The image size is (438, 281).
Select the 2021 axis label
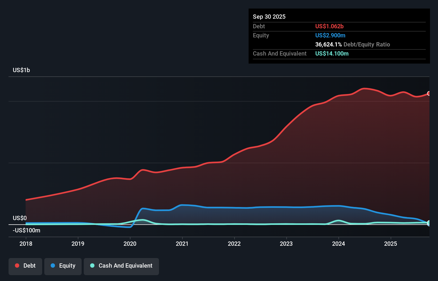(182, 244)
